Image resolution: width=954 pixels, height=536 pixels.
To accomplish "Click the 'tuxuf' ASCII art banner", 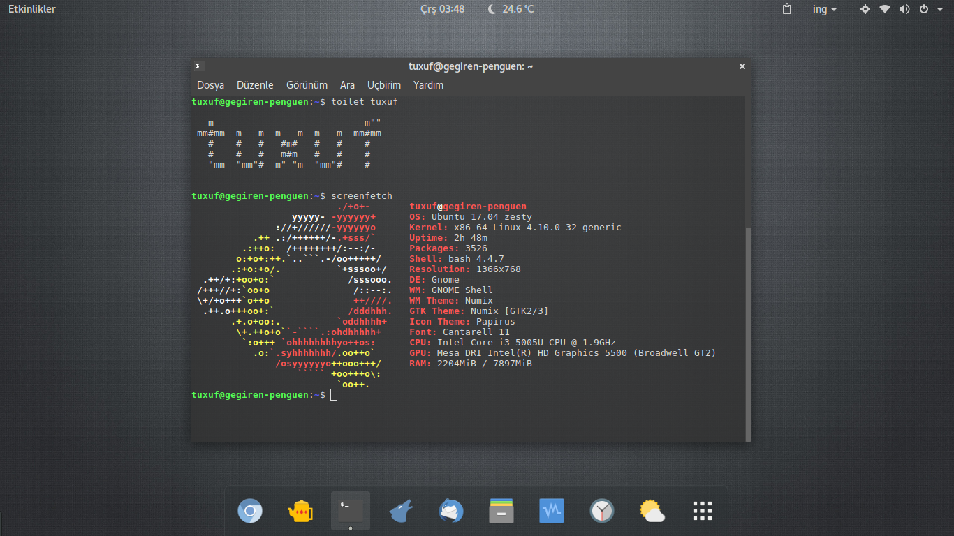I will (289, 144).
